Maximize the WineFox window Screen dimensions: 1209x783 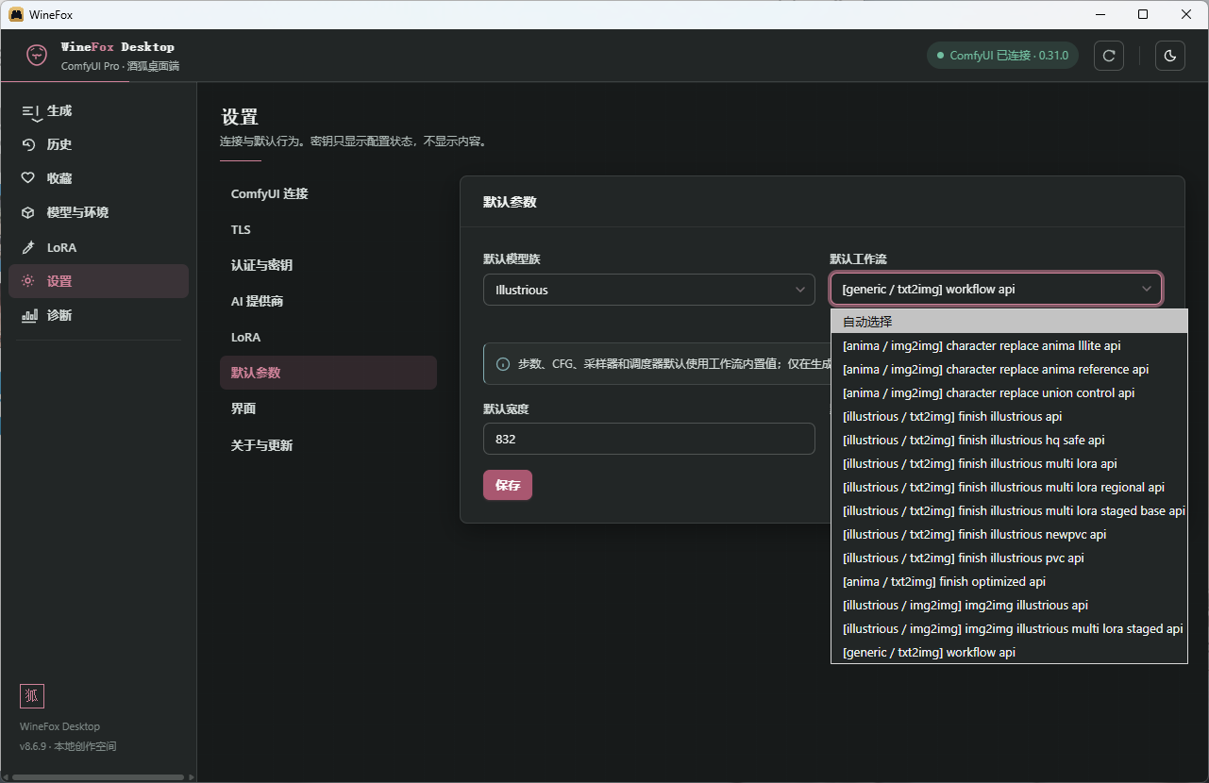[x=1143, y=14]
